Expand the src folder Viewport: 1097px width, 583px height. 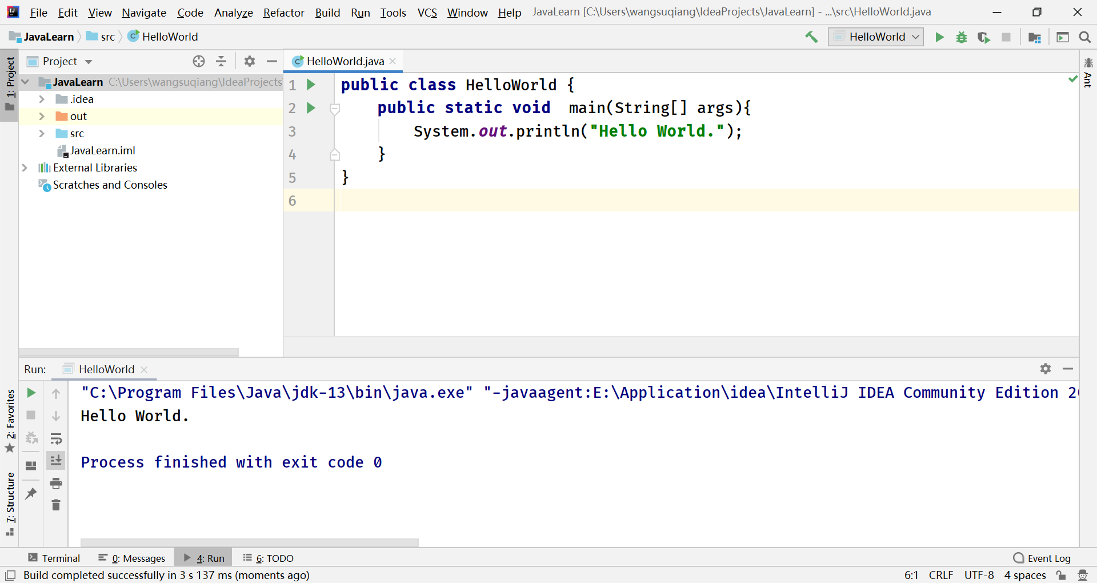pos(42,133)
